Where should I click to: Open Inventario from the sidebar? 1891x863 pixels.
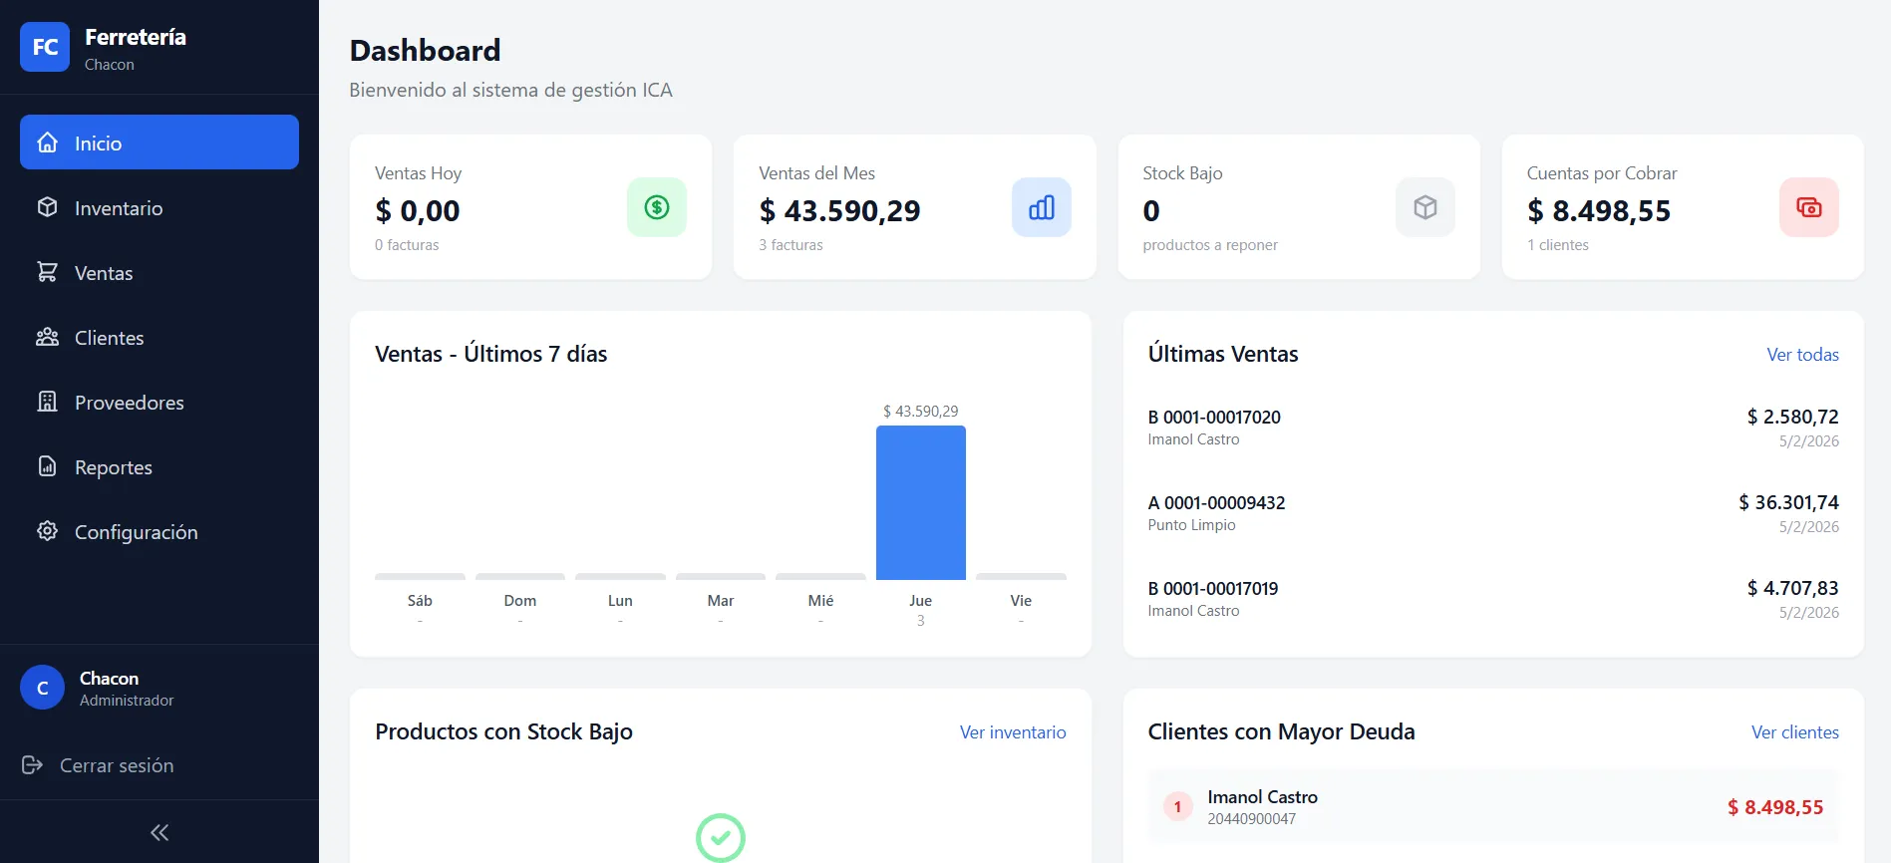click(118, 208)
